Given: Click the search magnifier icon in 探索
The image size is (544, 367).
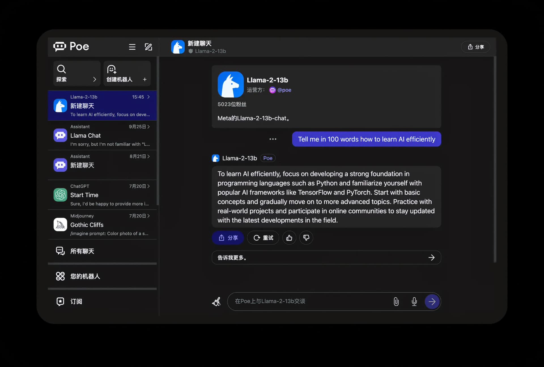Looking at the screenshot, I should (61, 69).
